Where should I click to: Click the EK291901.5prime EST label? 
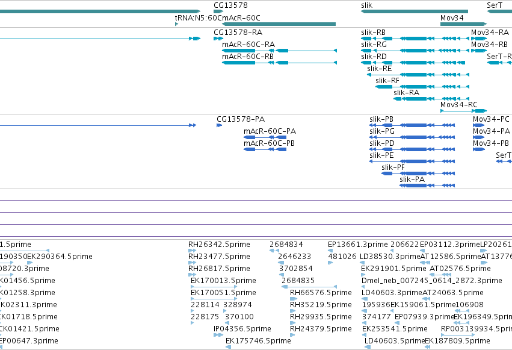point(393,269)
